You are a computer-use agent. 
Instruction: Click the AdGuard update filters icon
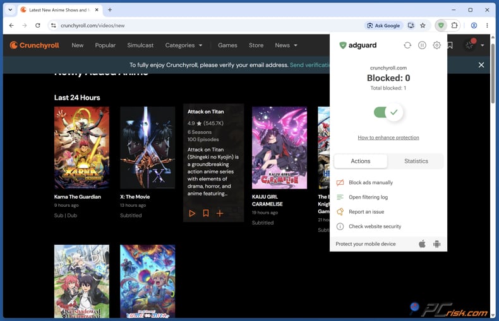click(407, 45)
